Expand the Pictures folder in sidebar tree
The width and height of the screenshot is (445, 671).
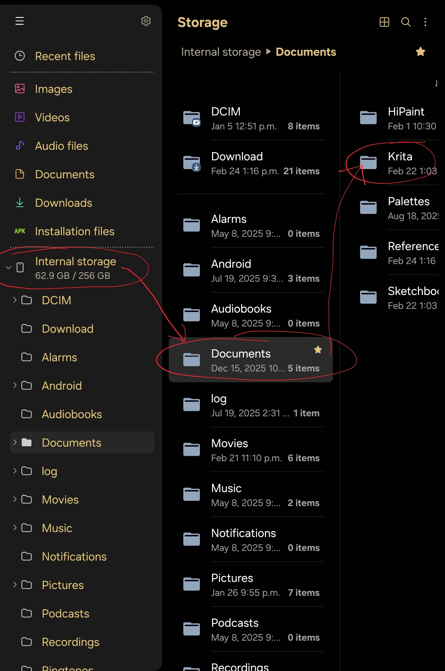(x=15, y=585)
